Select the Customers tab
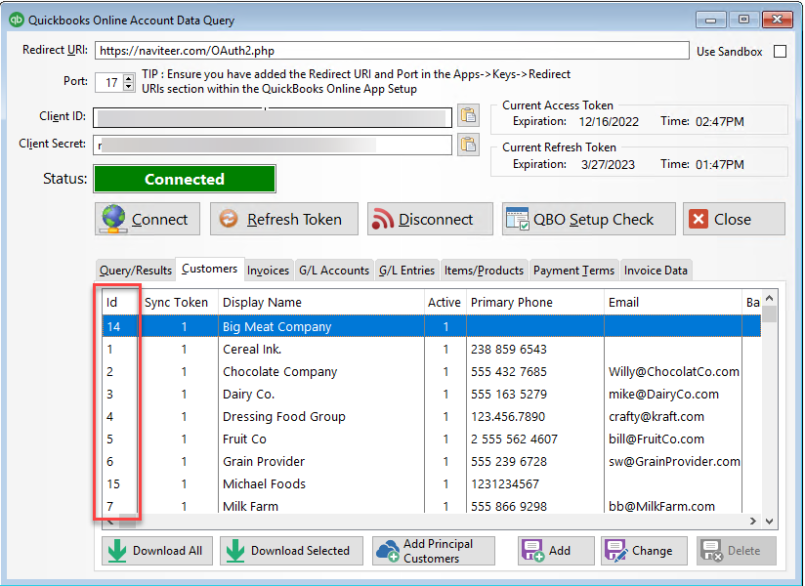This screenshot has width=805, height=586. click(209, 269)
